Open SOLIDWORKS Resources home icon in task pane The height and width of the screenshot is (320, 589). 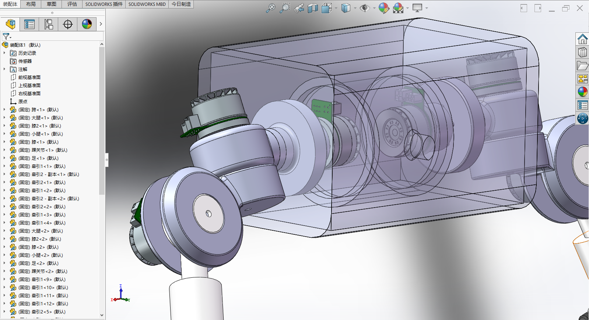[582, 39]
